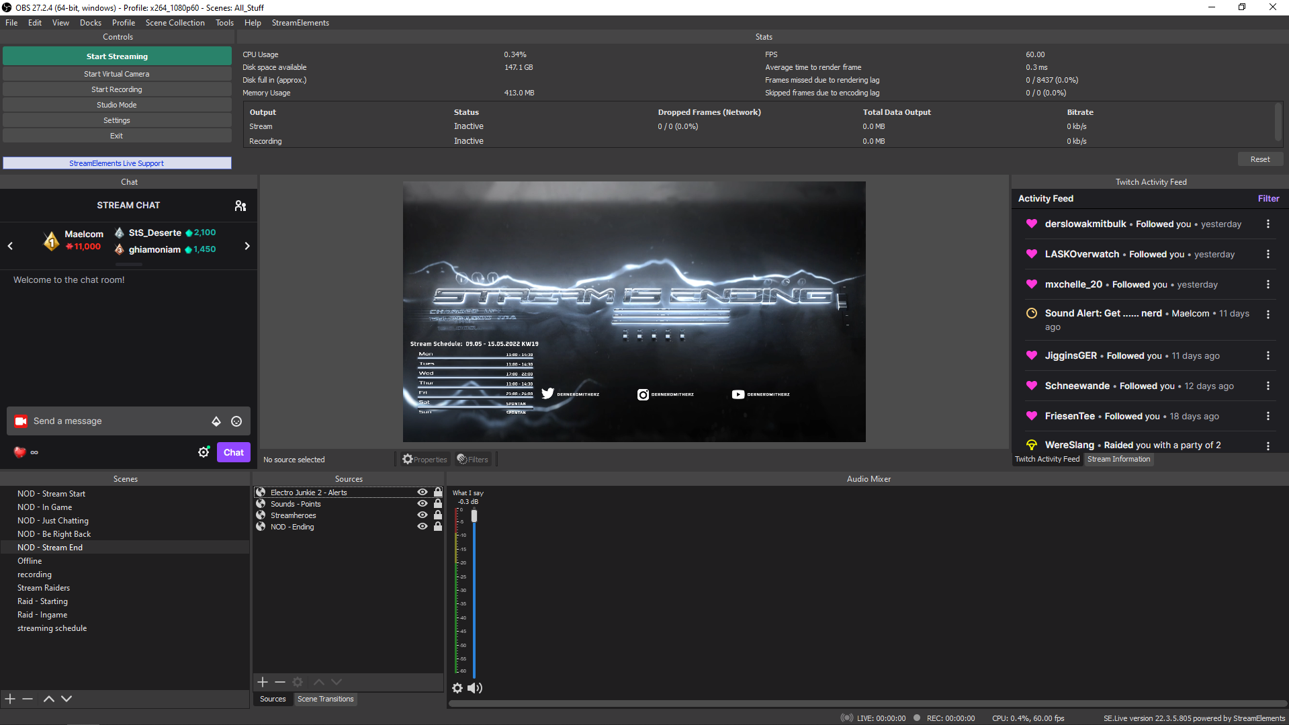Screen dimensions: 1289x725
Task: Click the Start Streaming button
Action: pyautogui.click(x=117, y=56)
